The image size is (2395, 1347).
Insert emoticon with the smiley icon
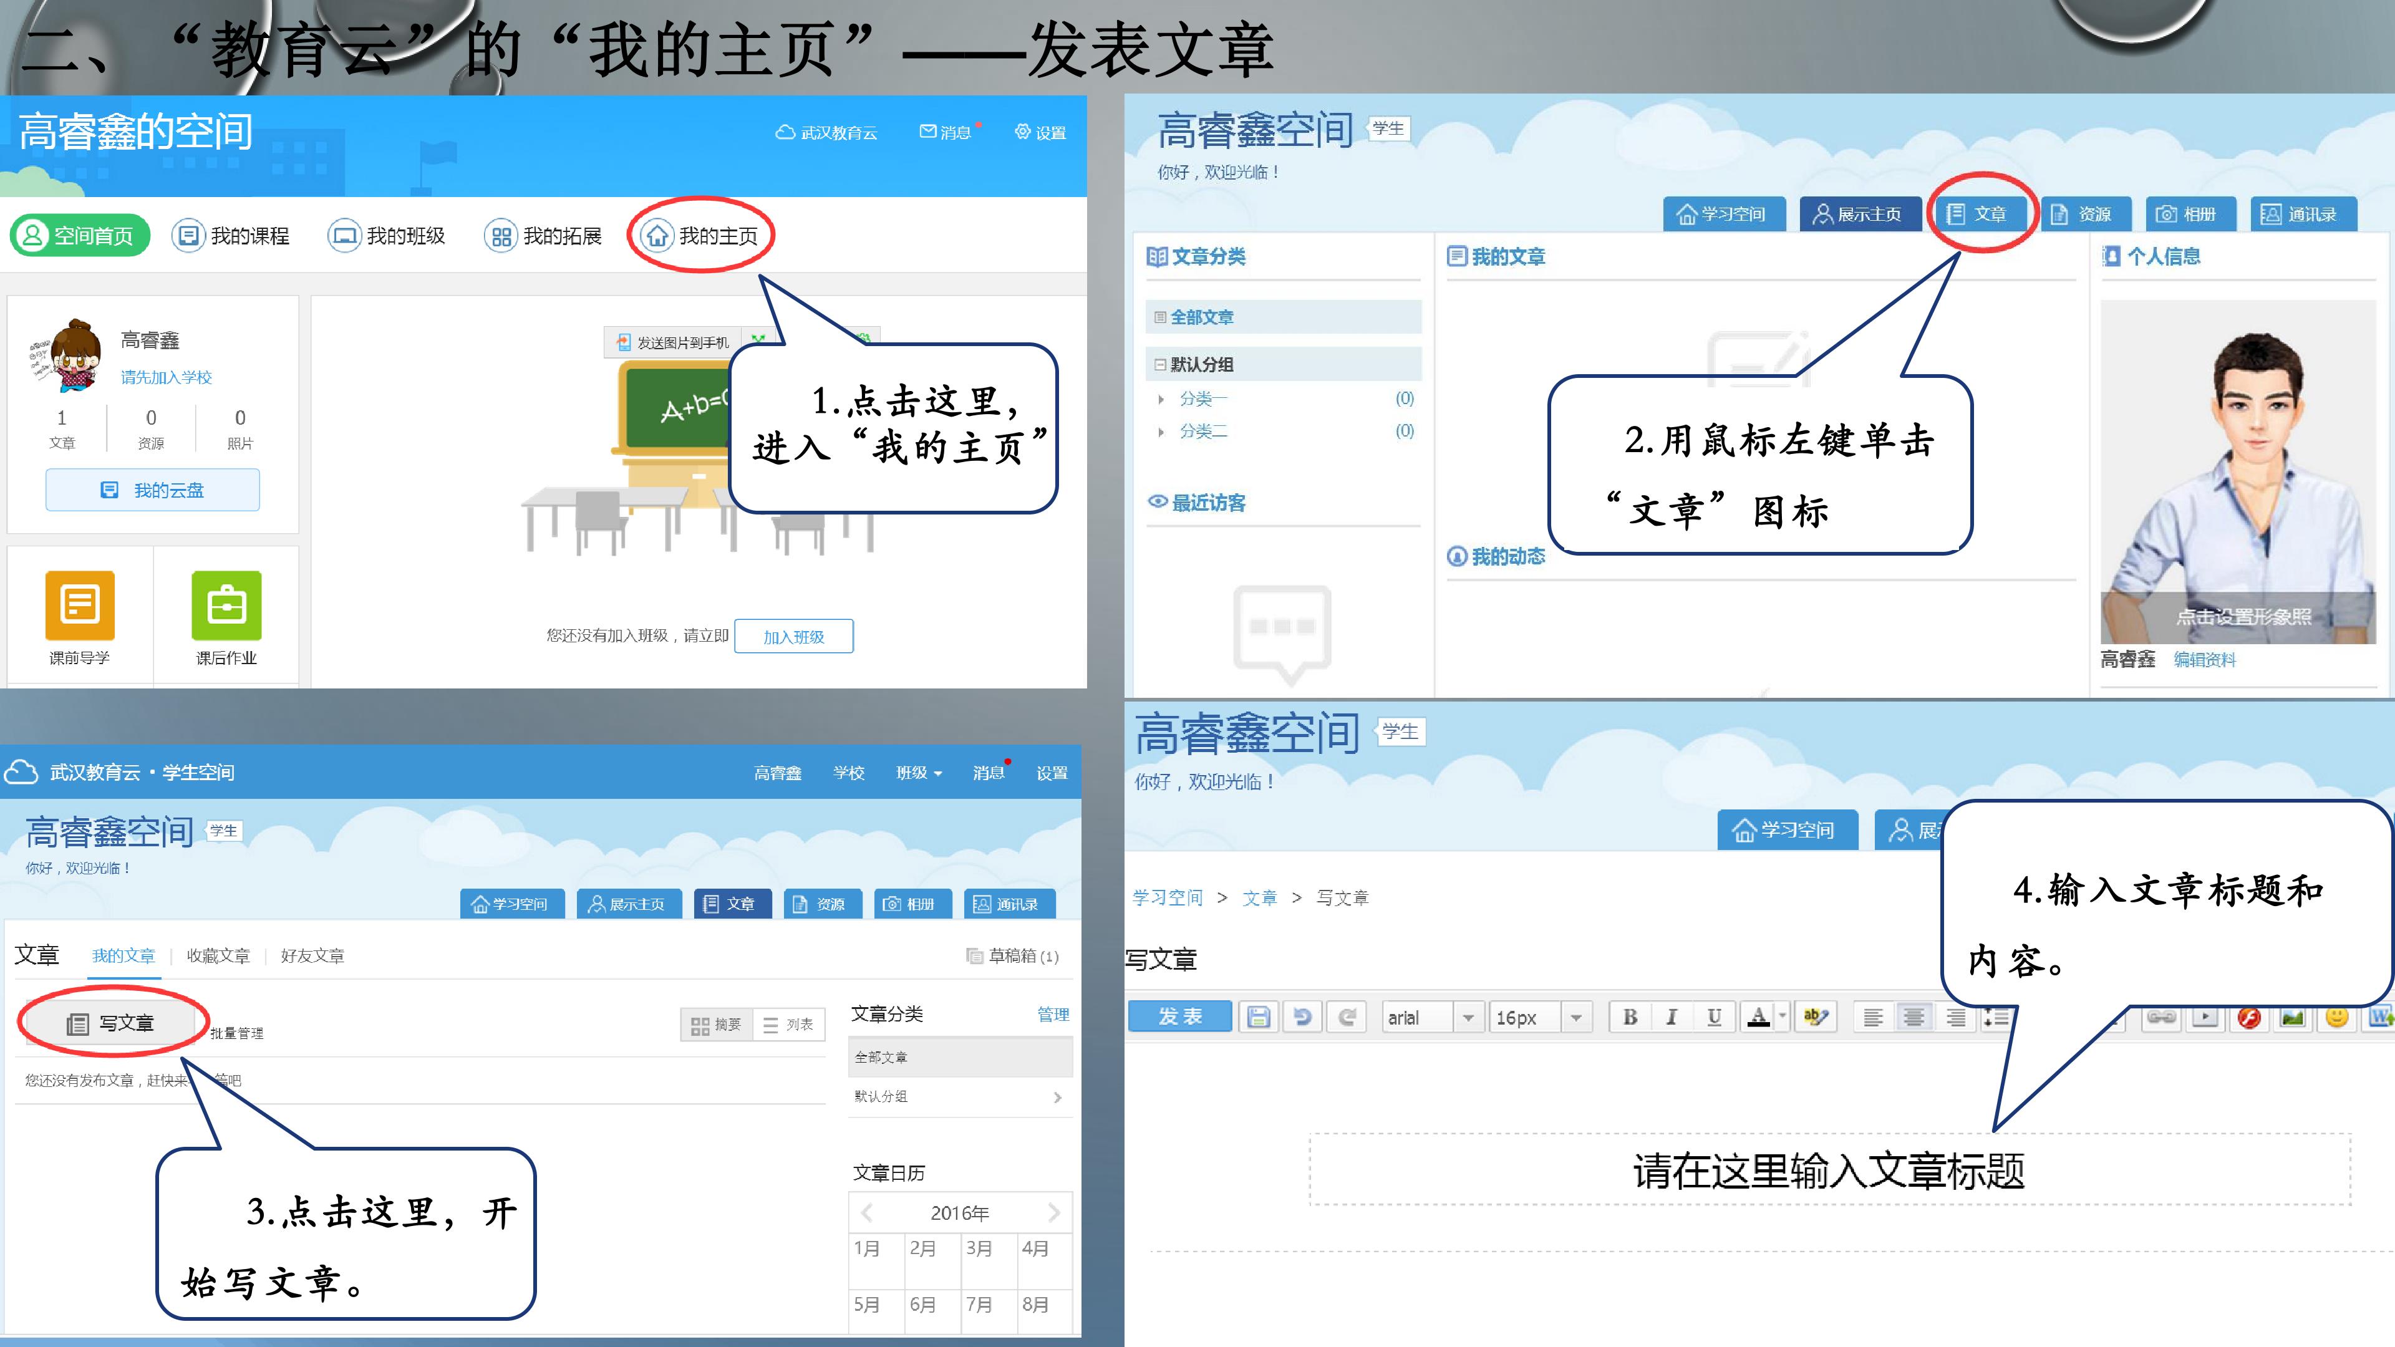(x=2336, y=1017)
